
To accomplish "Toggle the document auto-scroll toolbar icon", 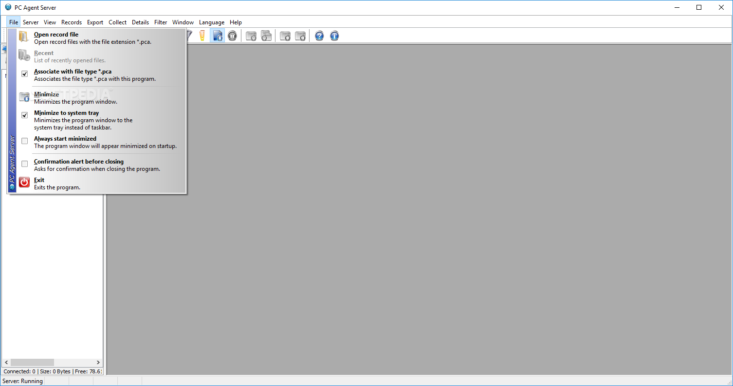I will tap(218, 36).
